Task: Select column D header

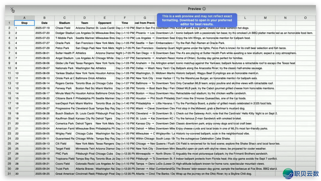Action: [84, 18]
